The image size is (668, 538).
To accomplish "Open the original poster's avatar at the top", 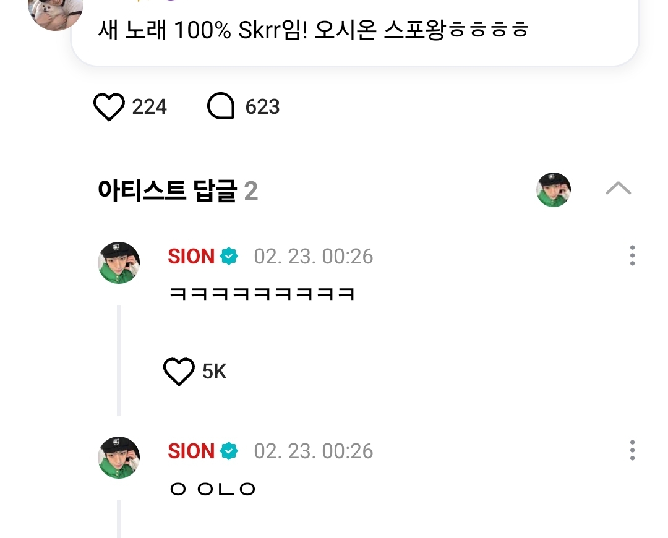I will (x=56, y=12).
